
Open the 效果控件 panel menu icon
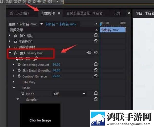tap(59, 13)
